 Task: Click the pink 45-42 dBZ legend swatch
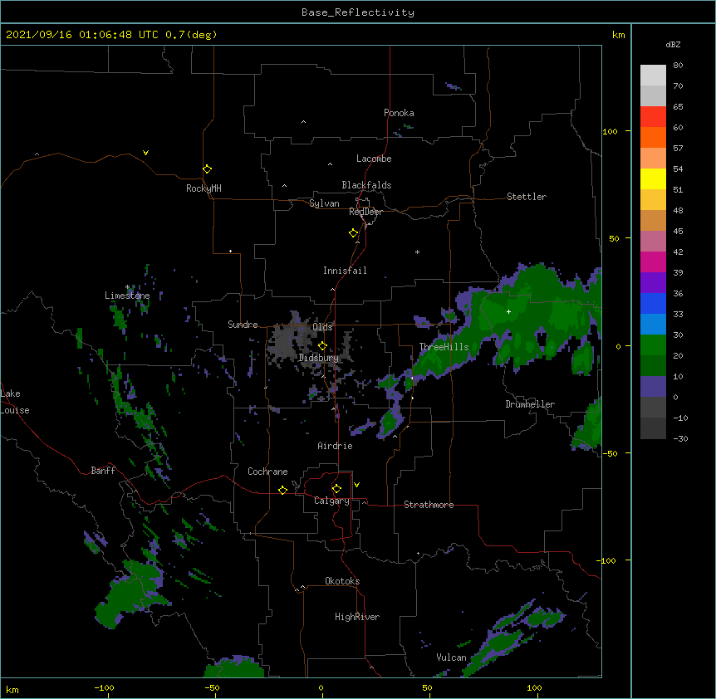(x=653, y=242)
